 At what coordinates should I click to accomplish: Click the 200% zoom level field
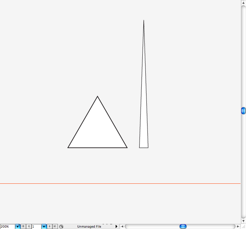click(8, 227)
